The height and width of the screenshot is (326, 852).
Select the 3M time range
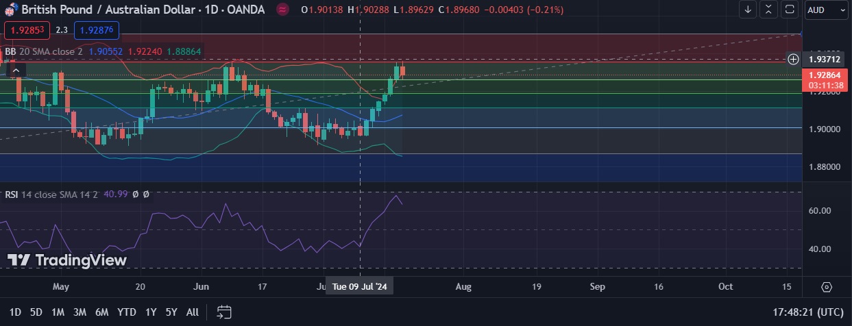pos(80,312)
